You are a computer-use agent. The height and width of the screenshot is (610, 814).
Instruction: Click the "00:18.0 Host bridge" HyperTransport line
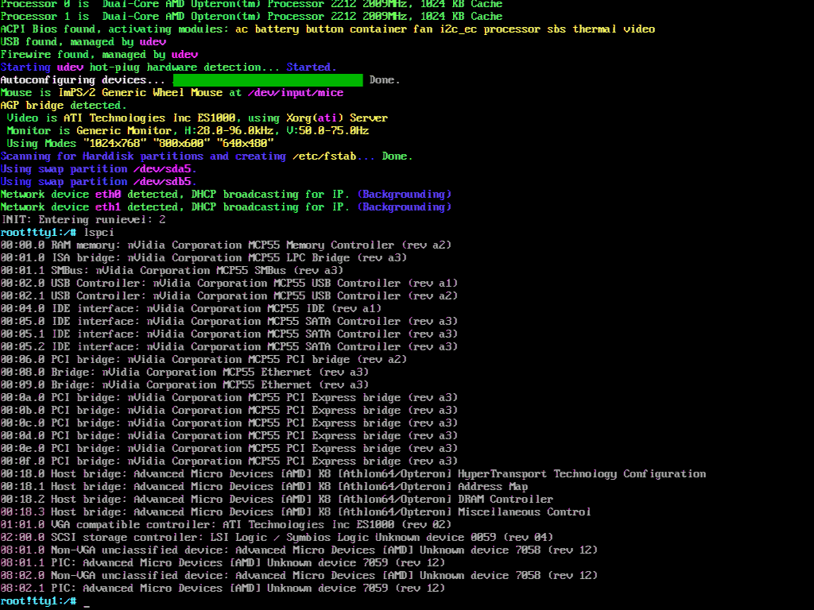tap(353, 473)
